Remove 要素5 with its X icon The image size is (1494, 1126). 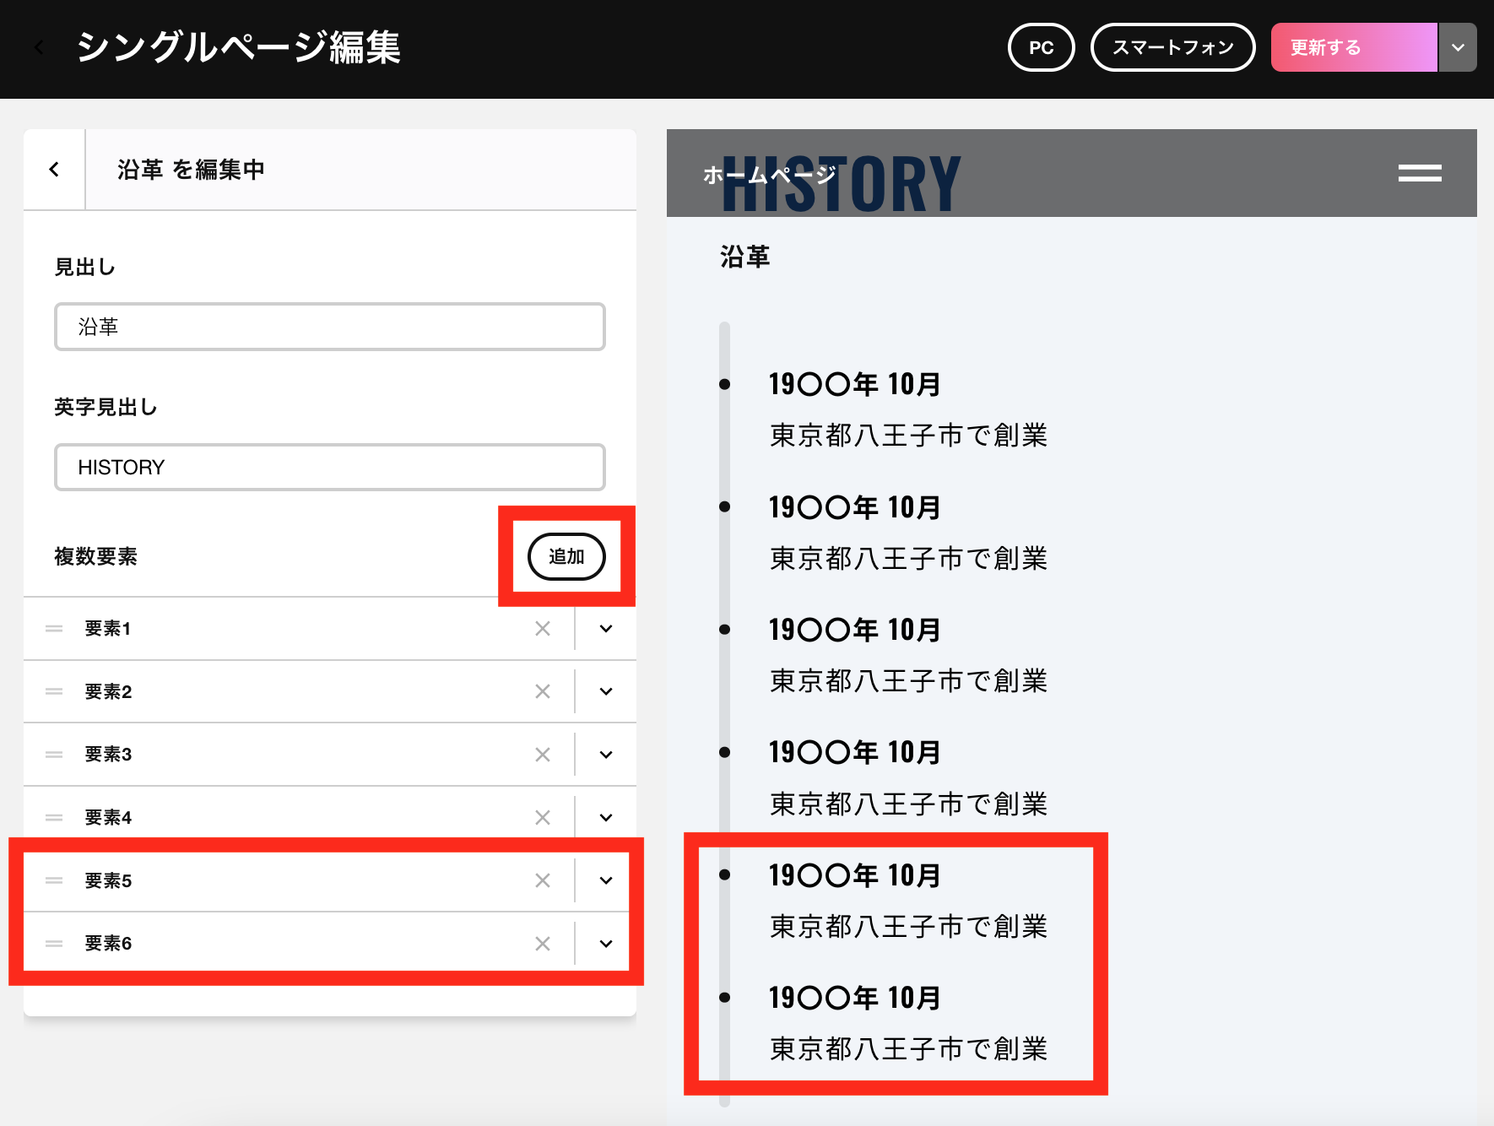[543, 880]
